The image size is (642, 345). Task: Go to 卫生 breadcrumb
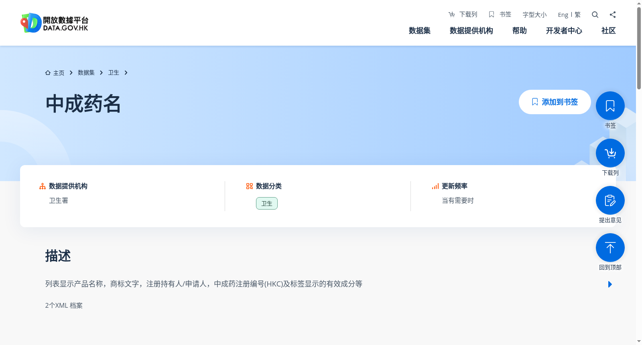pyautogui.click(x=114, y=73)
